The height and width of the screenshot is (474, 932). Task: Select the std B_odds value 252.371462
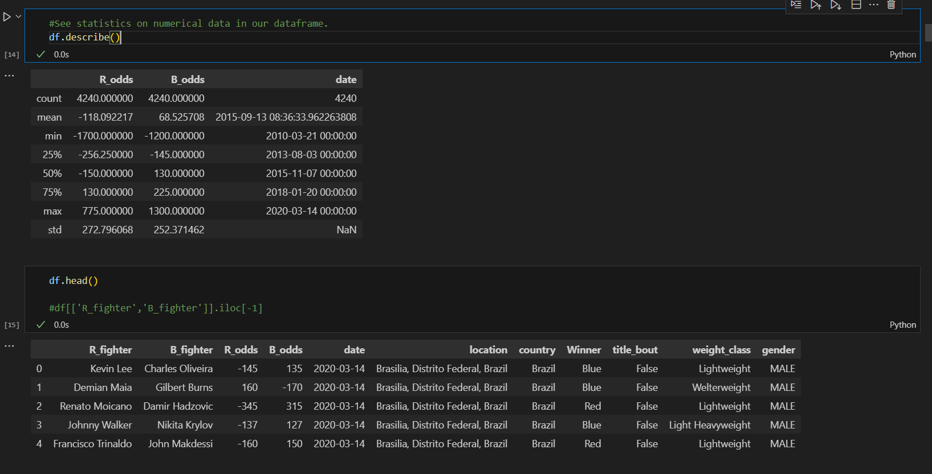coord(179,230)
